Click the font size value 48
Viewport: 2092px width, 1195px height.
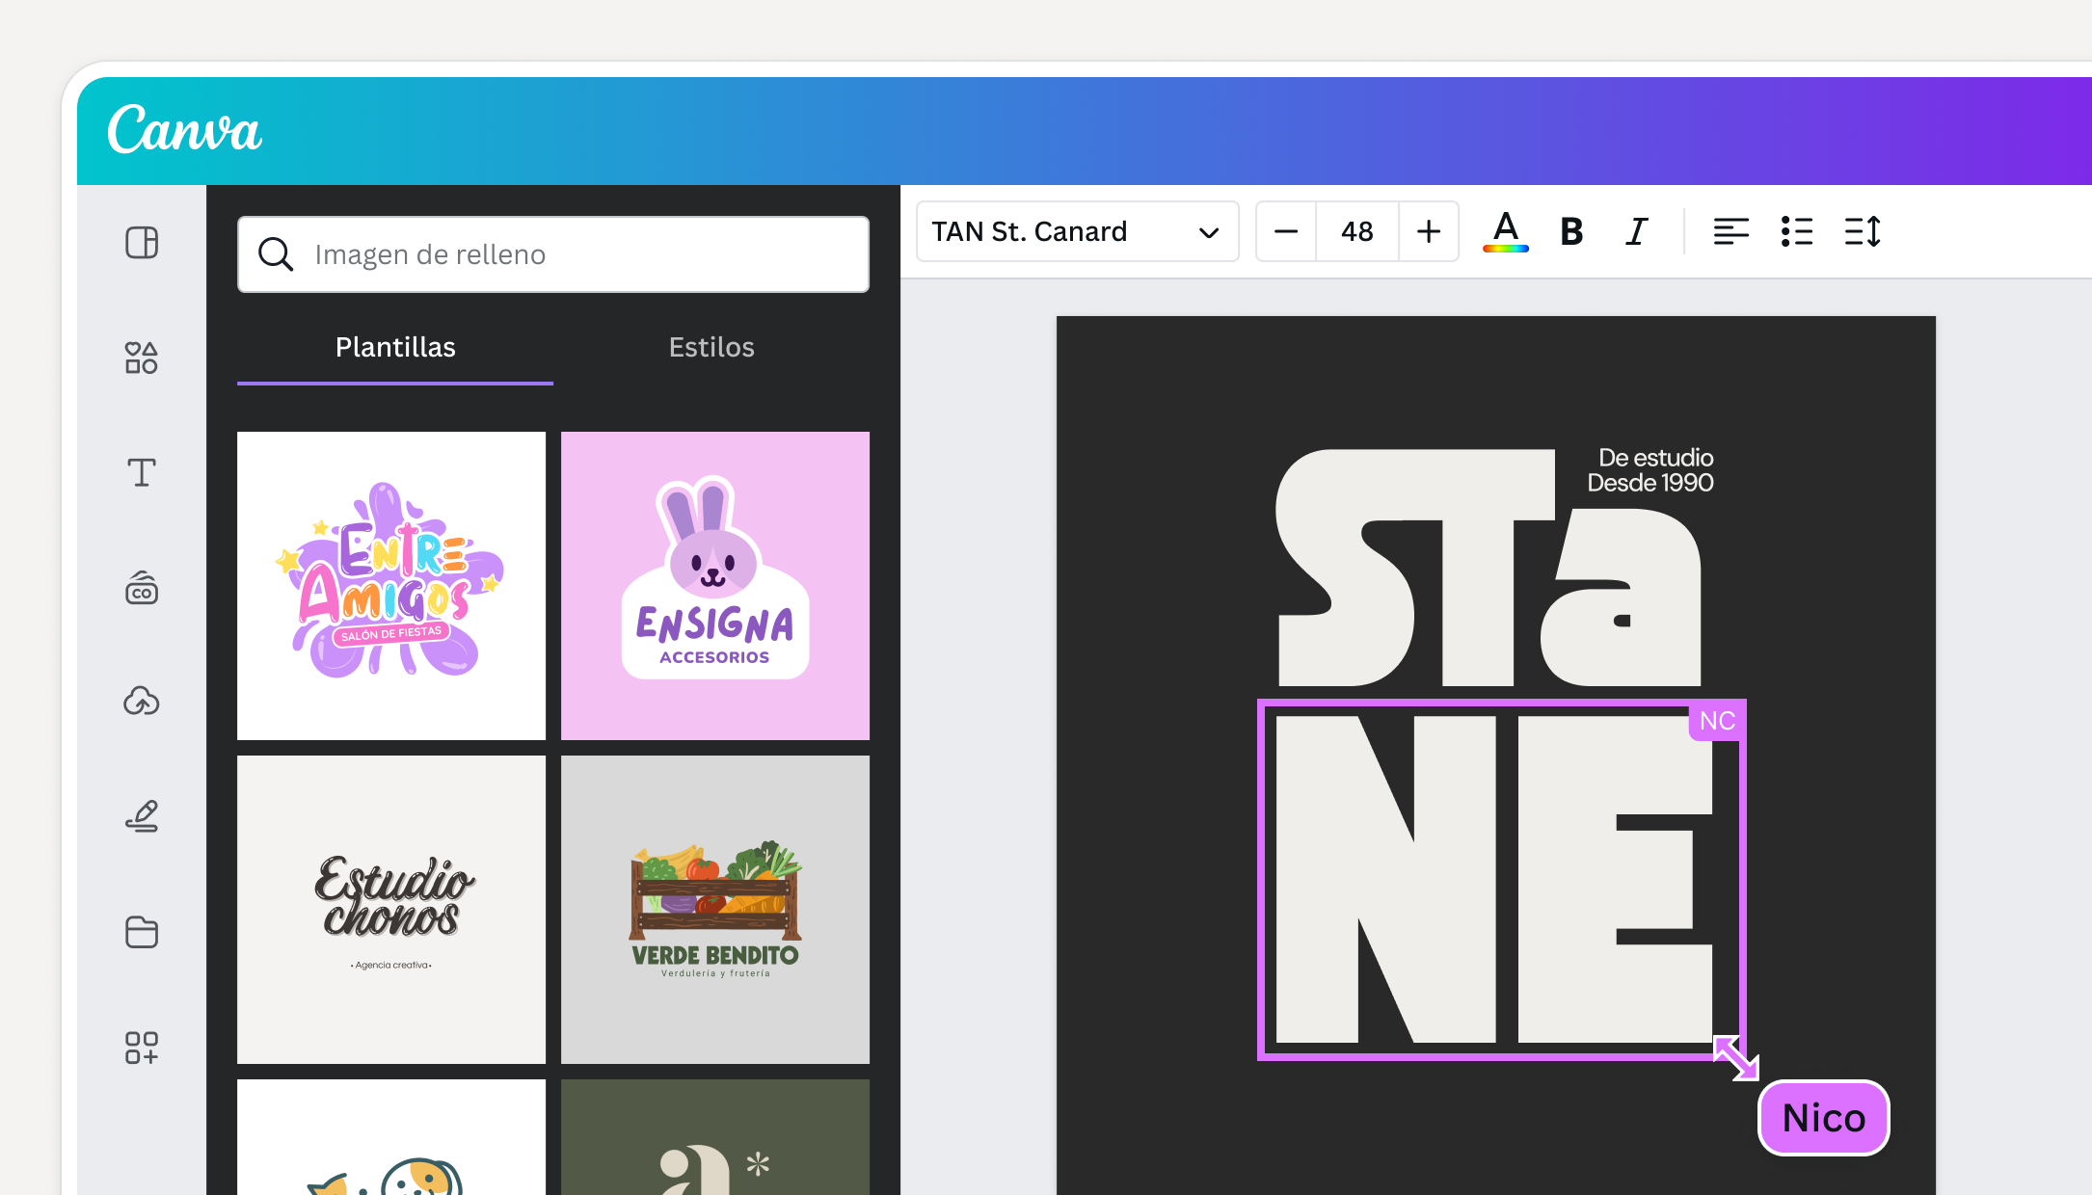coord(1357,231)
